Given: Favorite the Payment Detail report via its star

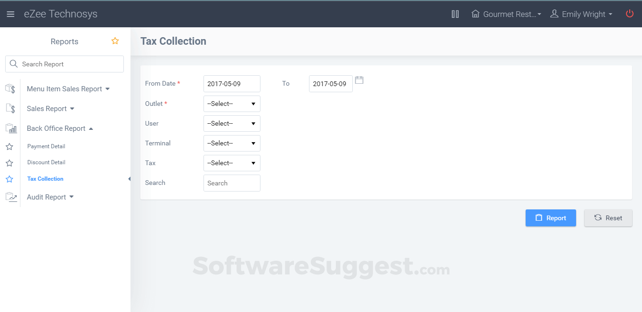Looking at the screenshot, I should pyautogui.click(x=10, y=146).
